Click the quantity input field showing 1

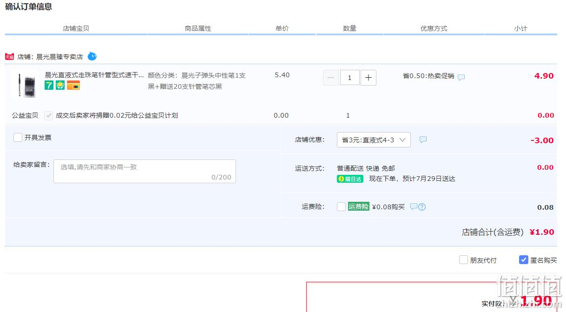(x=349, y=78)
